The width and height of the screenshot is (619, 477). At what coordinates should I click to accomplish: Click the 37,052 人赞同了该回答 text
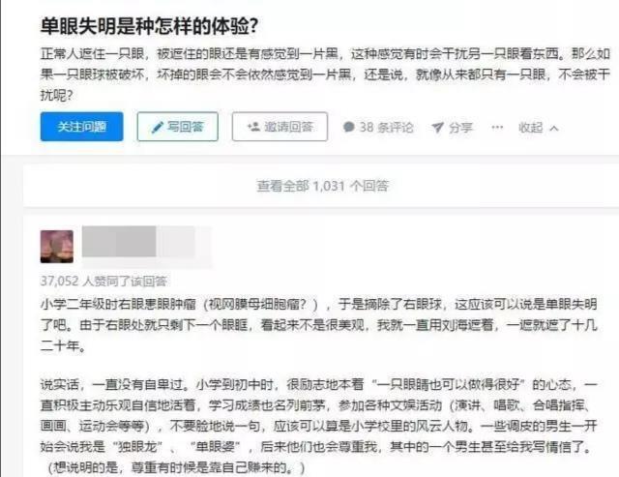pos(103,282)
